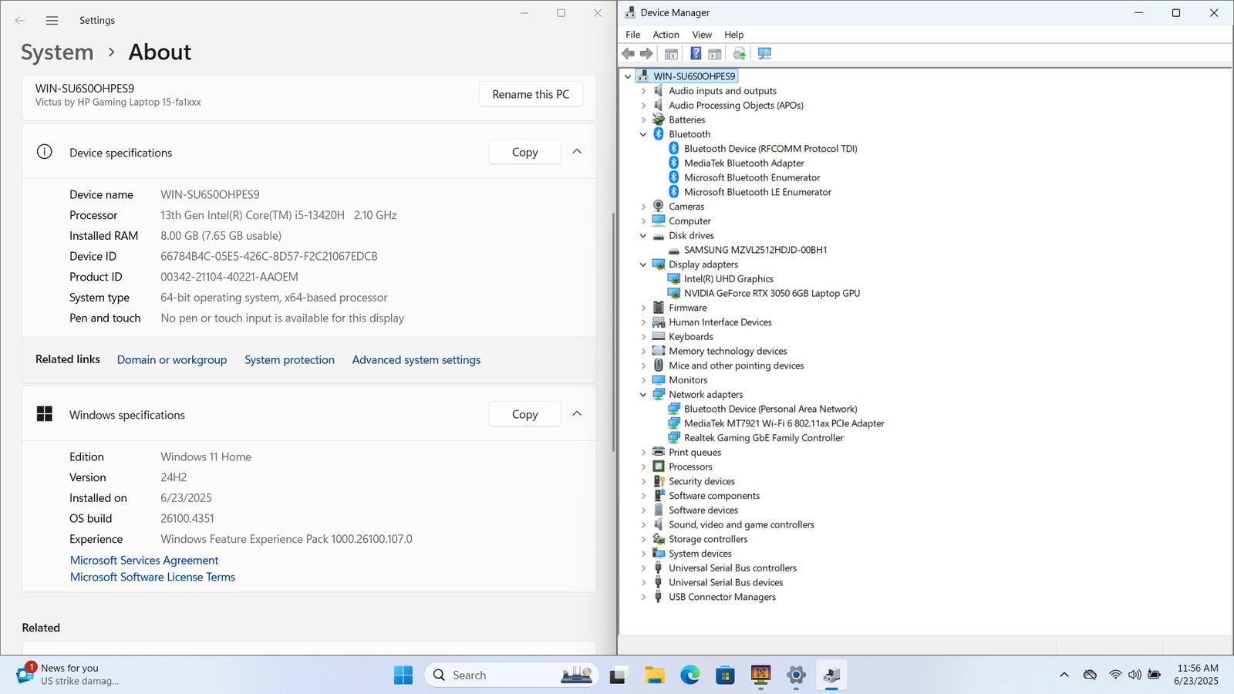Expand Security devices category
1234x694 pixels.
[x=643, y=482]
